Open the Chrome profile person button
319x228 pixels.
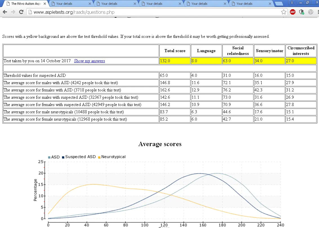292,3
